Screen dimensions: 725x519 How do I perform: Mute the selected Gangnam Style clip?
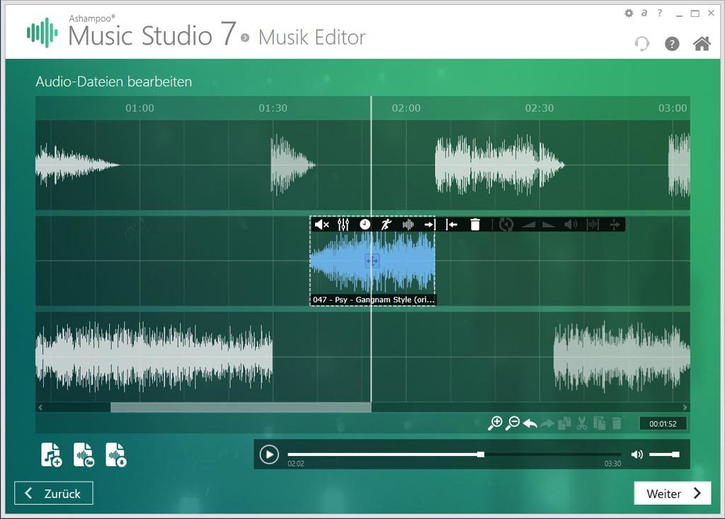point(322,225)
